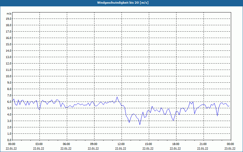Click the "2,0" y-axis value
The height and width of the screenshot is (152, 243).
pos(9,127)
